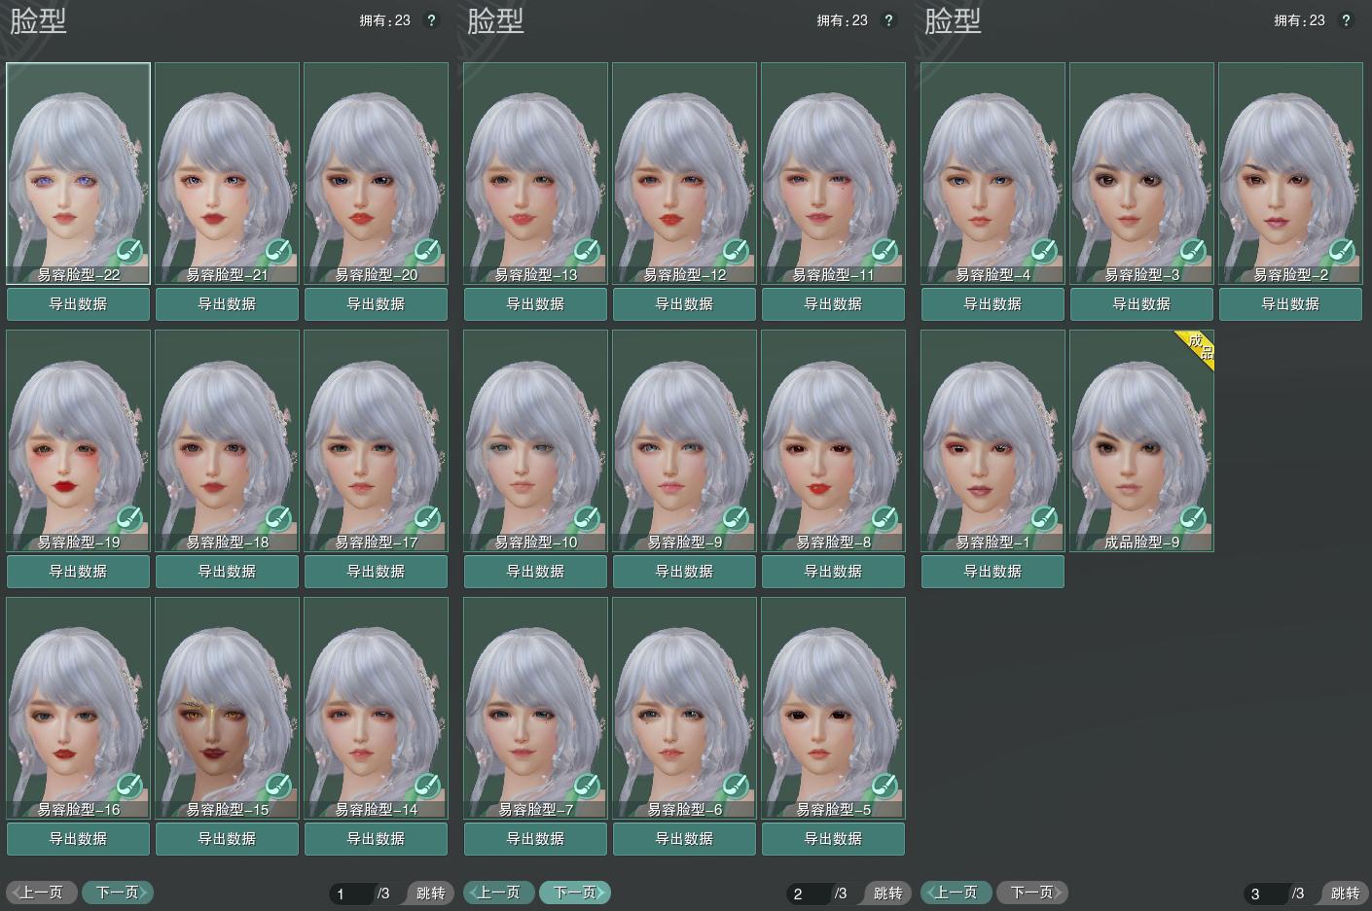Select face thumbnail 易容脸型-22
1372x911 pixels.
pos(79,173)
